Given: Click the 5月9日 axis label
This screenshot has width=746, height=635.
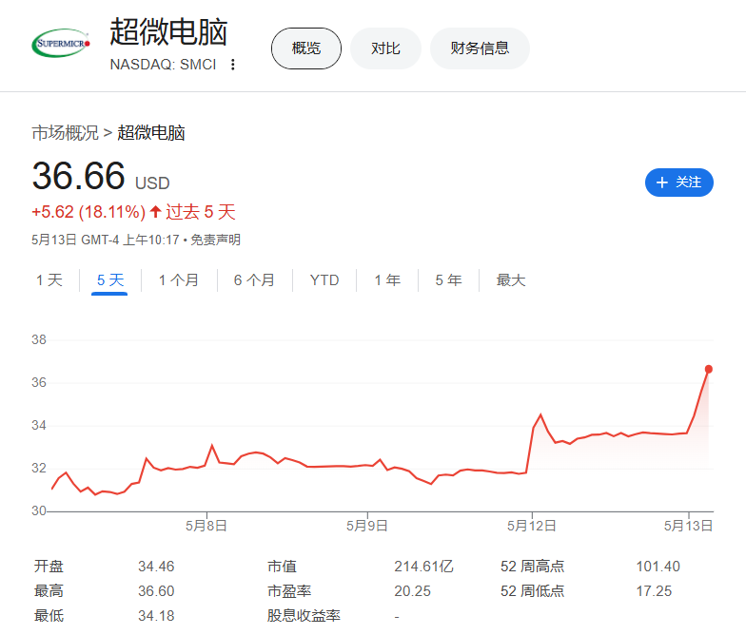Looking at the screenshot, I should 367,526.
